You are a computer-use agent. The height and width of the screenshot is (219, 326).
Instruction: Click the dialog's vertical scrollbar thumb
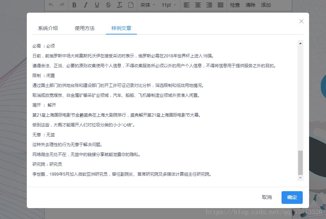[300, 162]
